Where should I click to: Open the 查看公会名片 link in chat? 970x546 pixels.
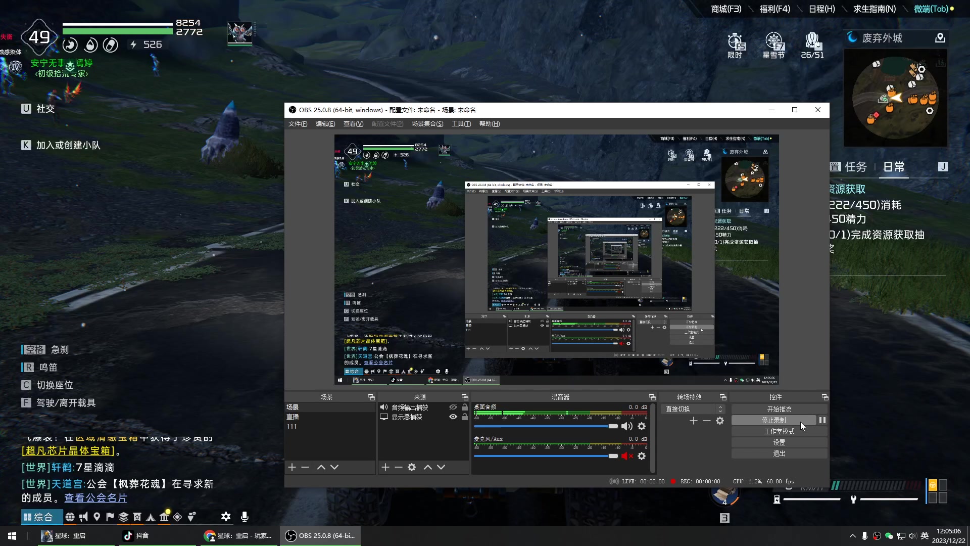click(95, 498)
